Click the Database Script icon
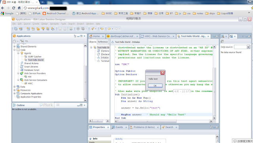Screen dimensions: 253x143 (22, 70)
